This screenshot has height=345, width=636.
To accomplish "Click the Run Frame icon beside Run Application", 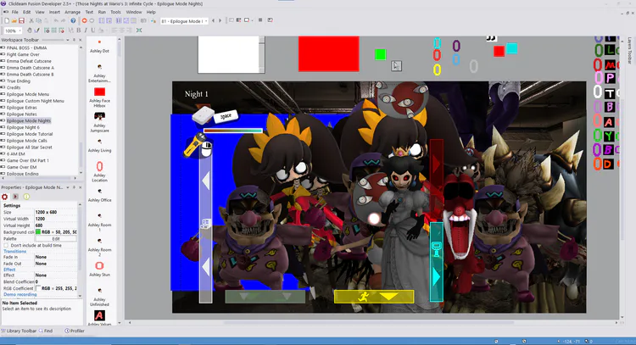I will click(x=92, y=20).
